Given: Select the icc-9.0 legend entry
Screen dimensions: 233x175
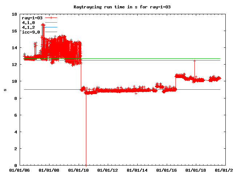Looking at the screenshot, I should tap(31, 32).
